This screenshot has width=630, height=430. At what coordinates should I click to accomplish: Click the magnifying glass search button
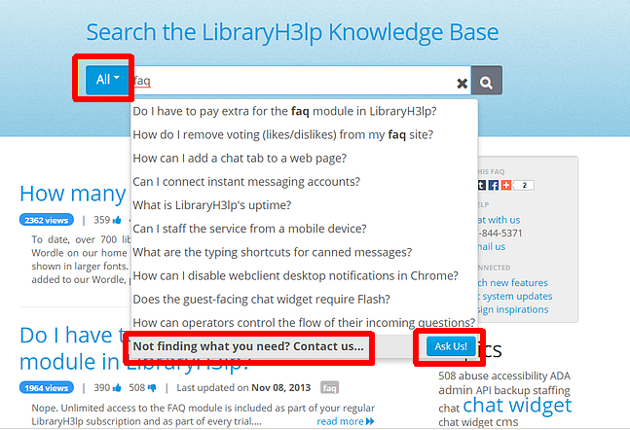coord(487,81)
